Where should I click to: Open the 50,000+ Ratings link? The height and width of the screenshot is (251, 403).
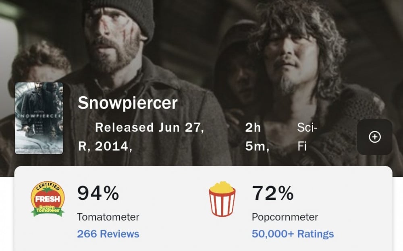tap(293, 234)
